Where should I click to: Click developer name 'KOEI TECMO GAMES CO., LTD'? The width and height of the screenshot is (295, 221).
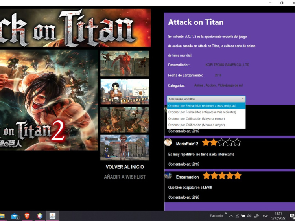pyautogui.click(x=227, y=65)
